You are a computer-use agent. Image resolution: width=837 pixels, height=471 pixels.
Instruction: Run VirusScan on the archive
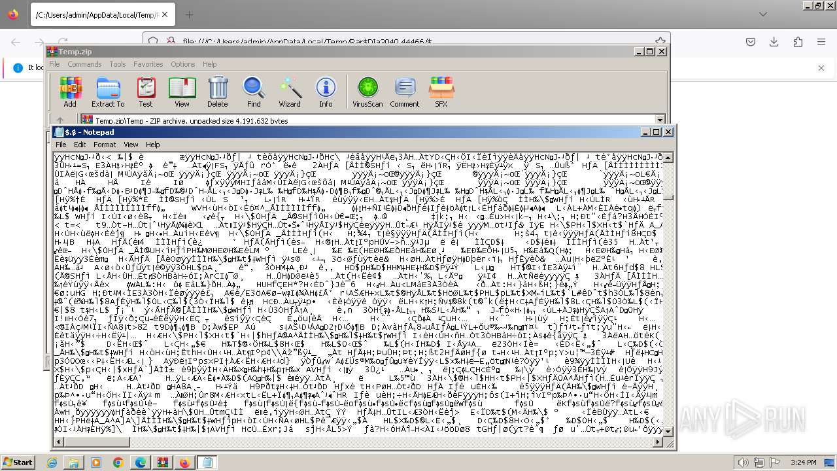coord(367,92)
